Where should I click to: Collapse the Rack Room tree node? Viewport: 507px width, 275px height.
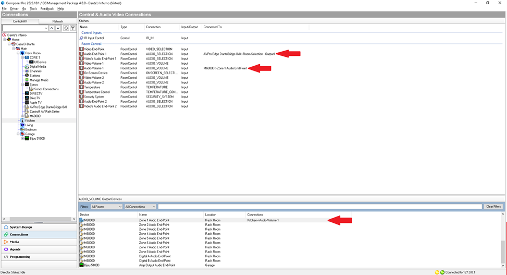(18, 53)
